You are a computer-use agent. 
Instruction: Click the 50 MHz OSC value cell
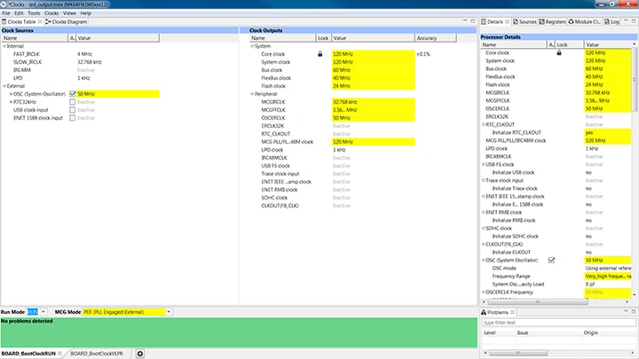tap(117, 94)
